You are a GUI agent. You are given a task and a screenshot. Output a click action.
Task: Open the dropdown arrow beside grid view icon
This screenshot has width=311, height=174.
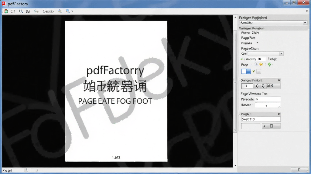pos(72,11)
